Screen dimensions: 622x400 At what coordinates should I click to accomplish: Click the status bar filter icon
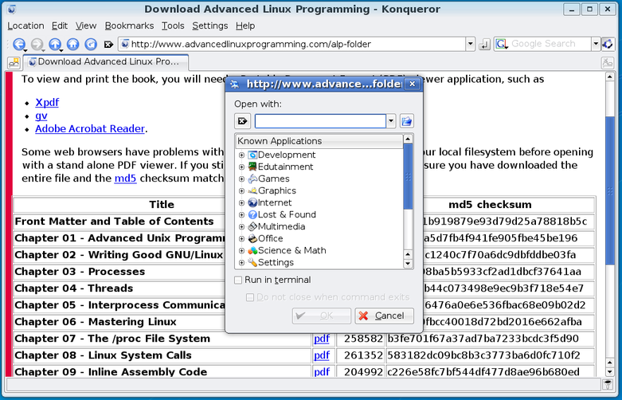coord(607,384)
